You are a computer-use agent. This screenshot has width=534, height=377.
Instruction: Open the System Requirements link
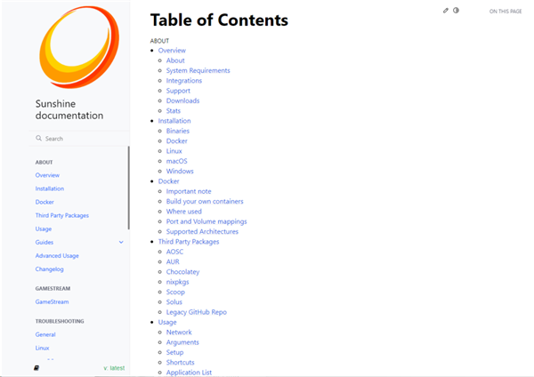click(x=198, y=70)
